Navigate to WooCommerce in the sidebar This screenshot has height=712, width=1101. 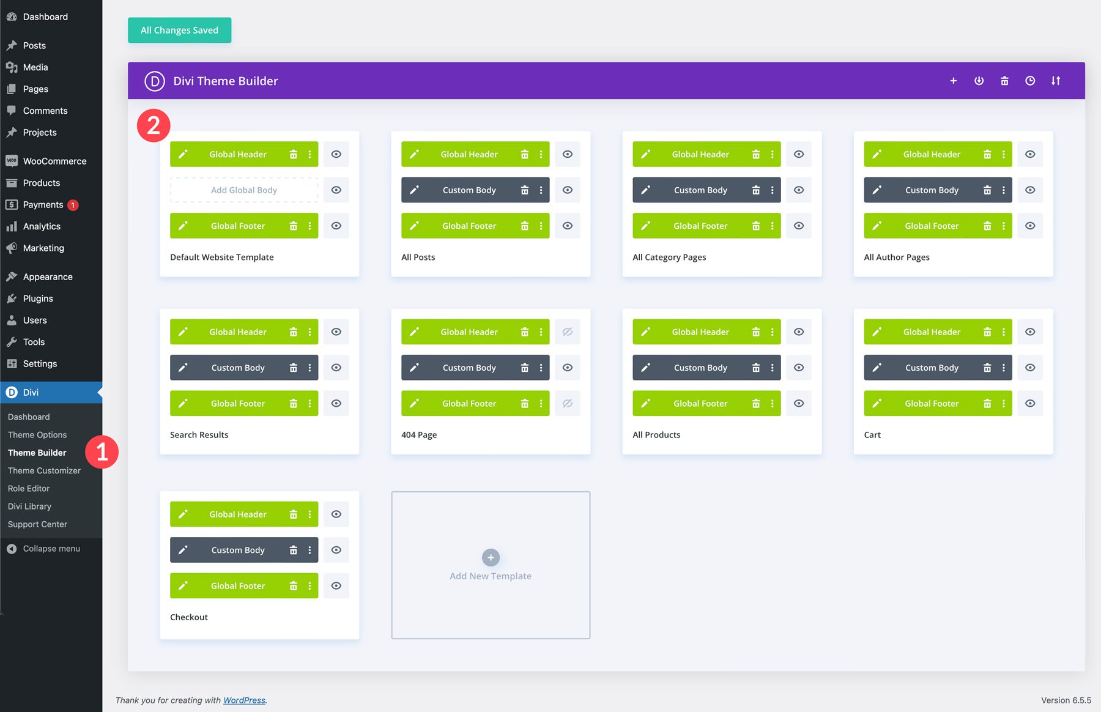coord(54,160)
